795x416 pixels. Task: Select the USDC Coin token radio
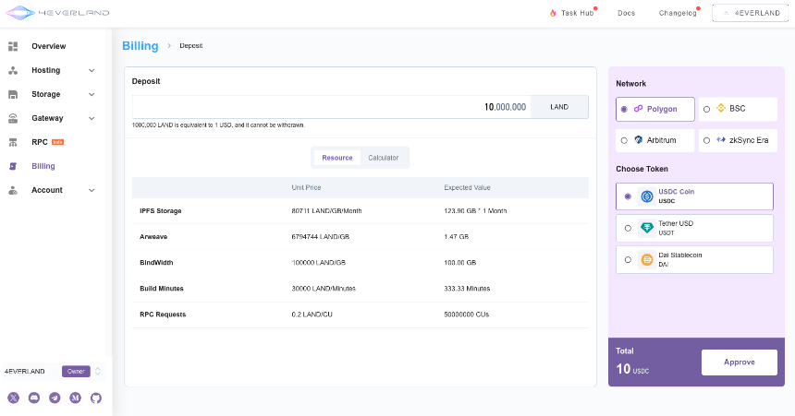(x=628, y=196)
